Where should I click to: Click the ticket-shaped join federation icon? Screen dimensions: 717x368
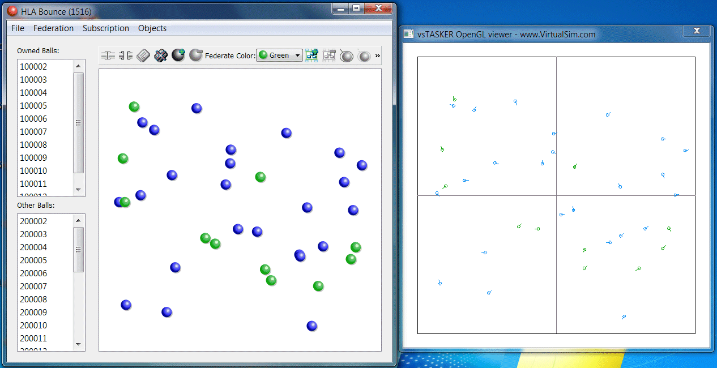click(143, 55)
